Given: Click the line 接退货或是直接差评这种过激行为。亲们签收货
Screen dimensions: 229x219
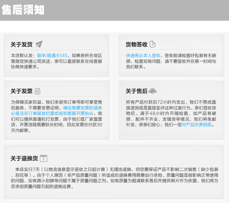Looking at the screenshot, I should [171, 108].
